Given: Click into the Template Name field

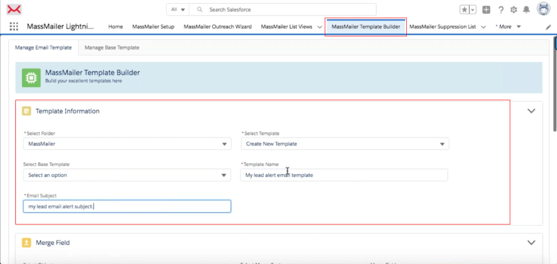Looking at the screenshot, I should click(x=344, y=175).
